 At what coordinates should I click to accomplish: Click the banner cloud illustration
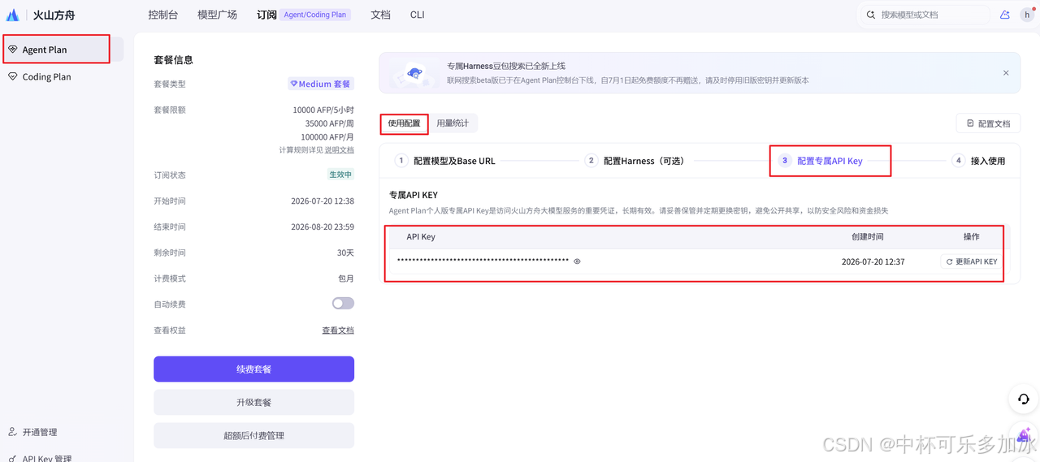pos(413,73)
